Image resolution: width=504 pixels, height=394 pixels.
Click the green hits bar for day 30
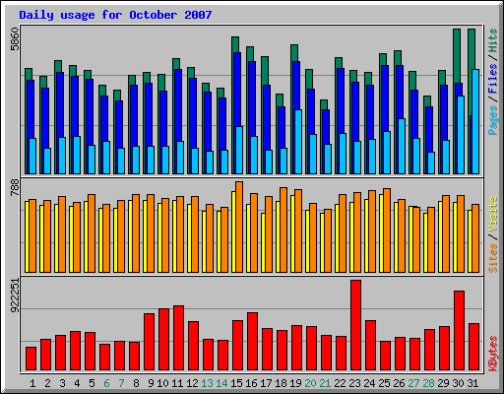tap(457, 56)
